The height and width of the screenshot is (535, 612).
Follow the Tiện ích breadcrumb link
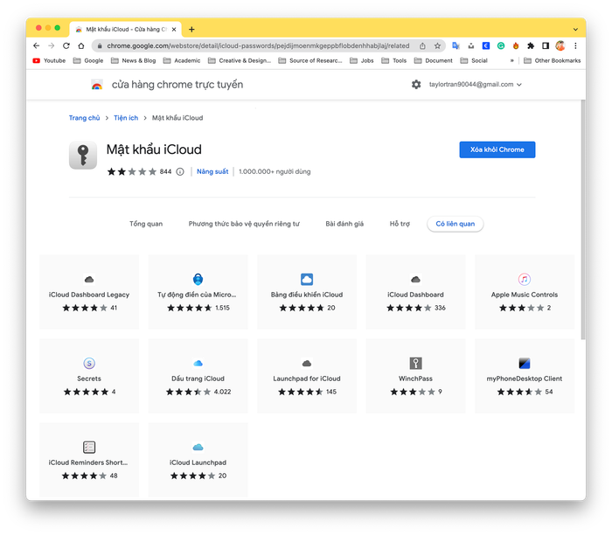126,118
